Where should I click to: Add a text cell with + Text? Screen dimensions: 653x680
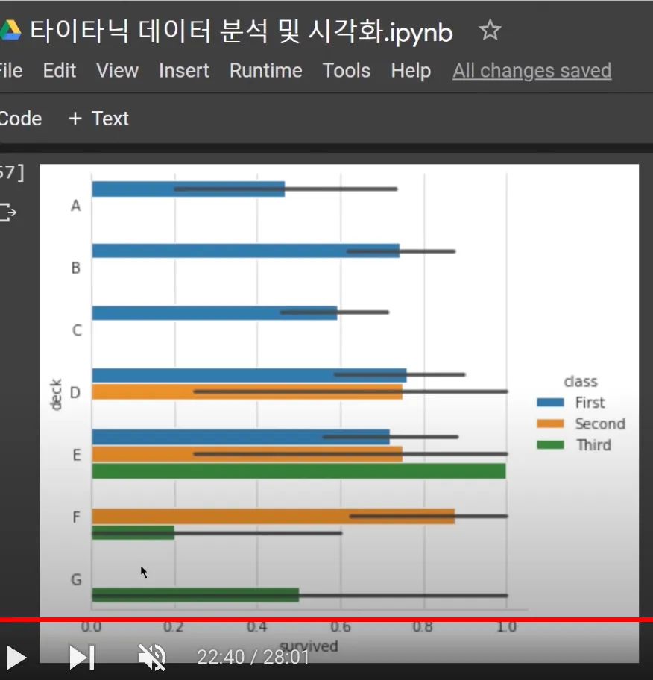pyautogui.click(x=98, y=119)
